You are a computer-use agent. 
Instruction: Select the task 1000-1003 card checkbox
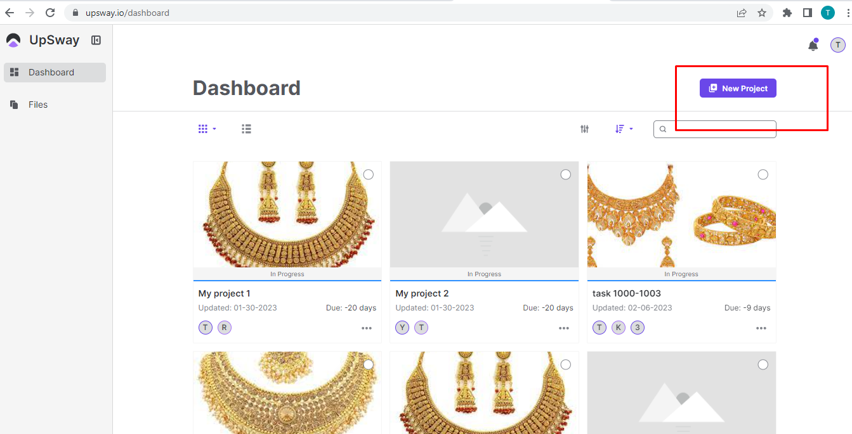coord(763,175)
